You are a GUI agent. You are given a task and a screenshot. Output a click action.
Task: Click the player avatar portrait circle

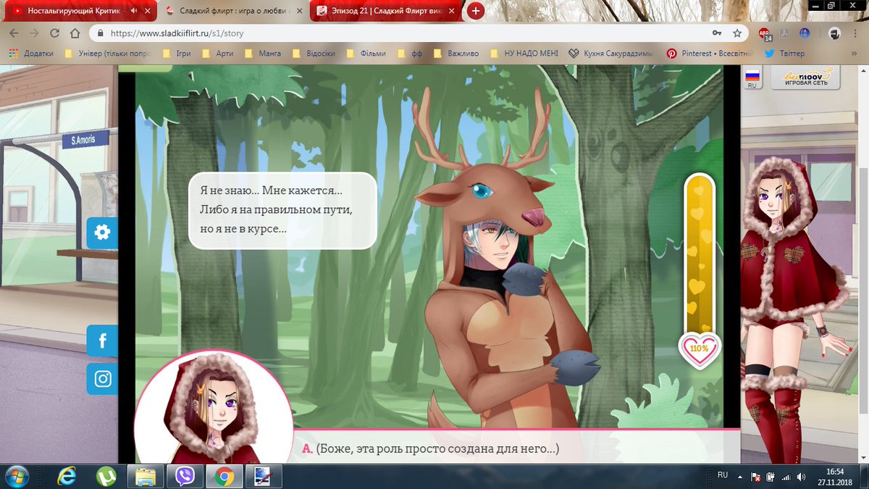[x=214, y=409]
